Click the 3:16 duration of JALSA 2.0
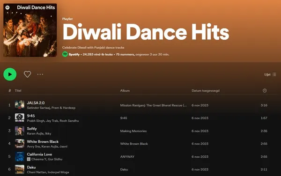 (264, 105)
